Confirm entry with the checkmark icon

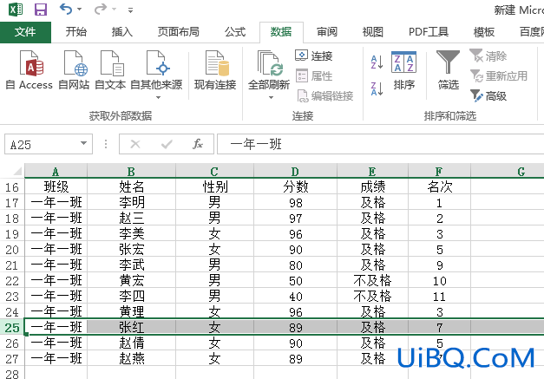(167, 144)
